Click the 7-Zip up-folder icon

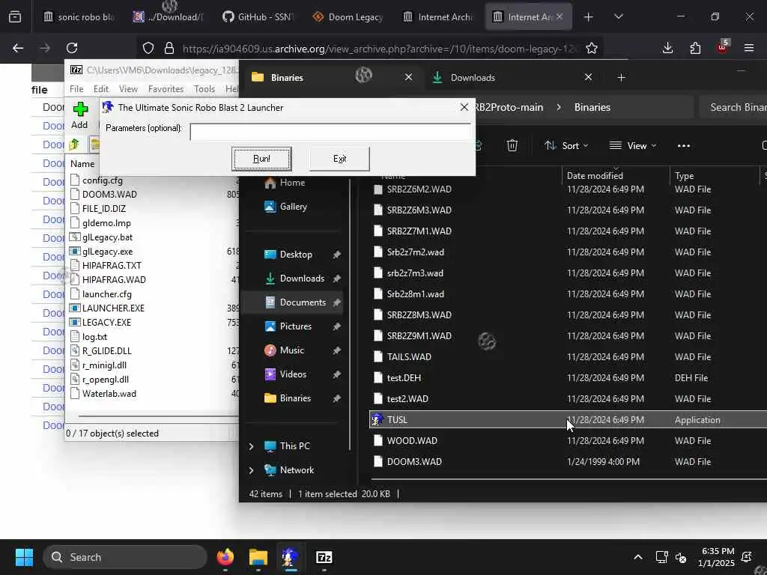coord(74,144)
